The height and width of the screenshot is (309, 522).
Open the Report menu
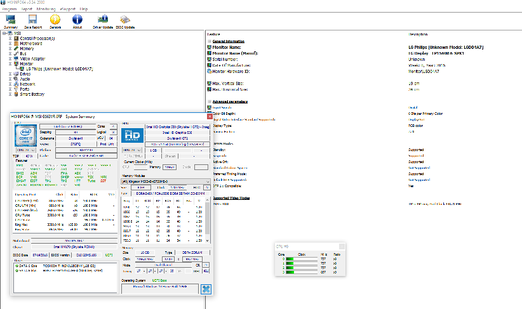(x=27, y=9)
